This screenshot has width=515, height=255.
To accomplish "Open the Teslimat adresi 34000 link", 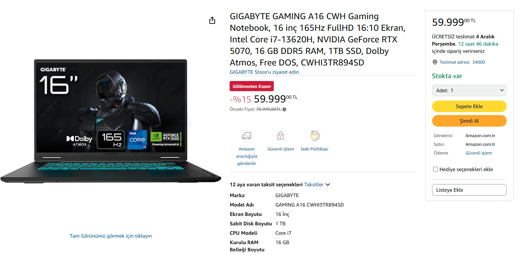I will (462, 62).
